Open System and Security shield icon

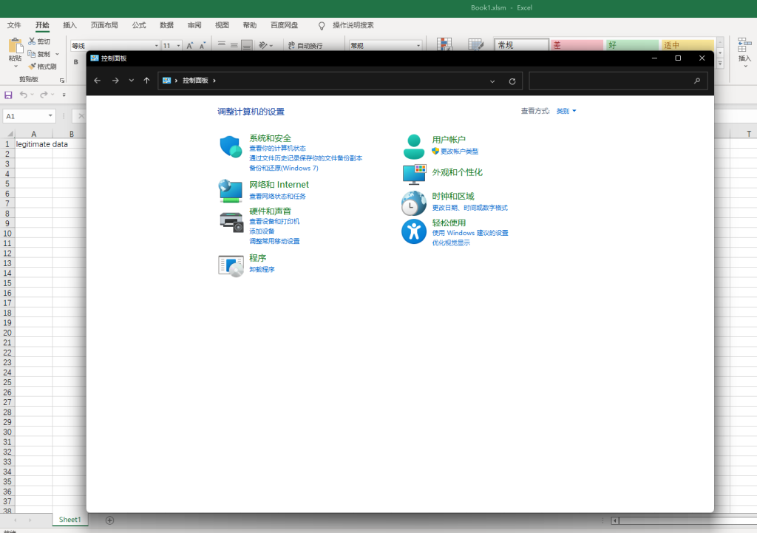[231, 147]
